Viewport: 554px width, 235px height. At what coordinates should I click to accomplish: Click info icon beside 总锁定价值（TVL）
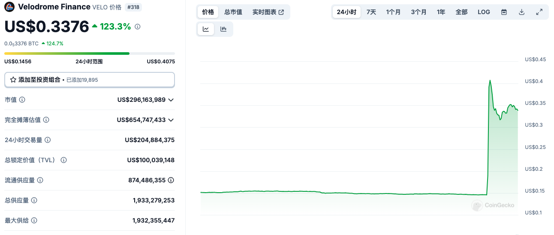pos(63,160)
